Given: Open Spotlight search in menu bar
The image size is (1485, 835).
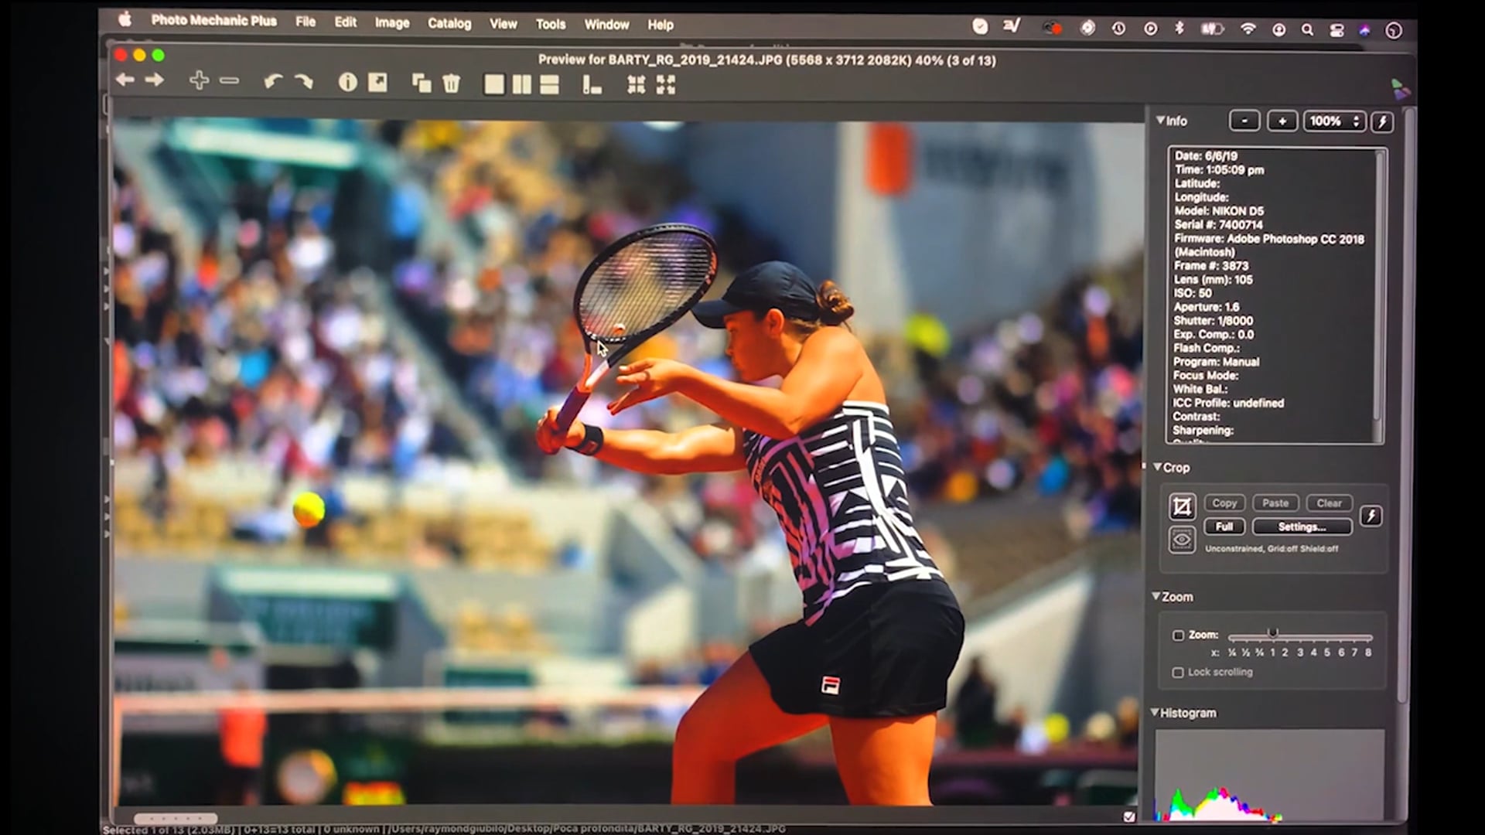Looking at the screenshot, I should [1307, 30].
